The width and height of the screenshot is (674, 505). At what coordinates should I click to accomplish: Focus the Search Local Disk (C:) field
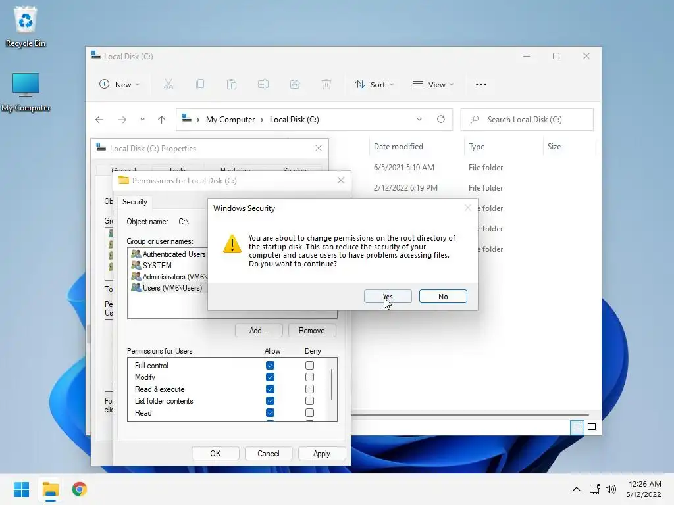[x=527, y=120]
